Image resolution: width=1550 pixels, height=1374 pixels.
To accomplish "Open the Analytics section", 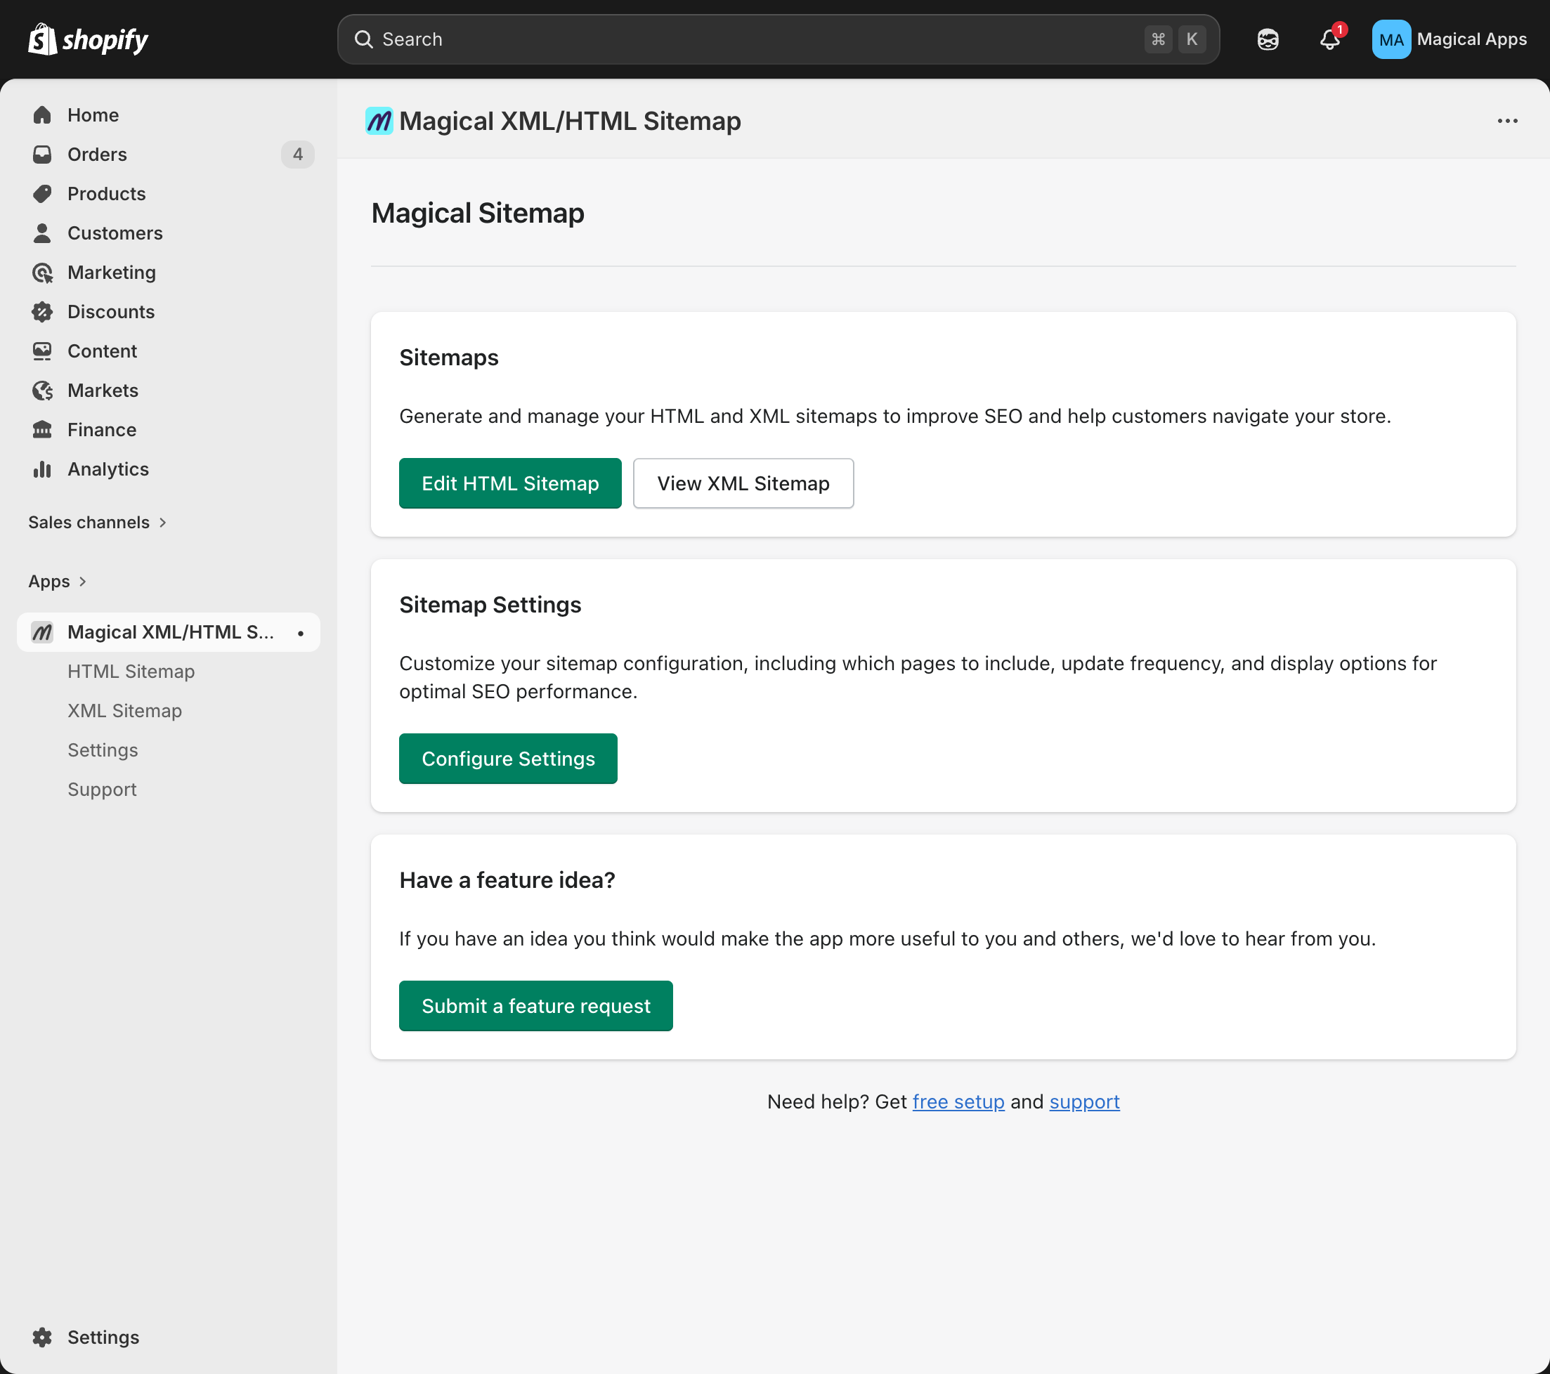I will [x=108, y=469].
